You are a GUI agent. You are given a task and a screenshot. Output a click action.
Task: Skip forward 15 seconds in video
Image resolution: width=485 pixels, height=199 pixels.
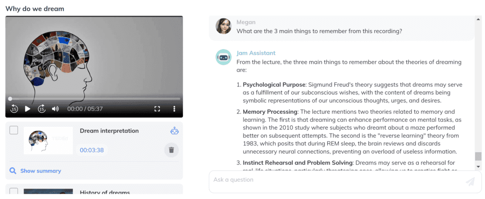42,109
